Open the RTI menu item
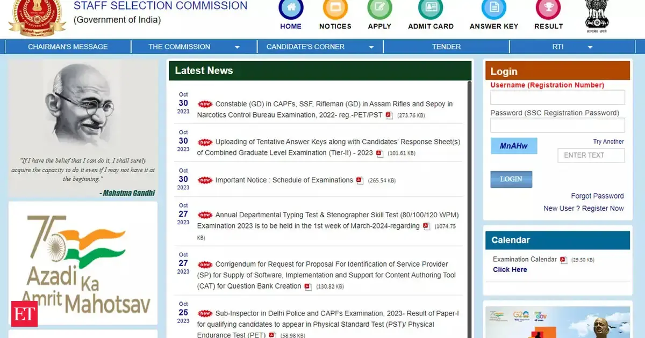The width and height of the screenshot is (645, 338). coord(558,47)
